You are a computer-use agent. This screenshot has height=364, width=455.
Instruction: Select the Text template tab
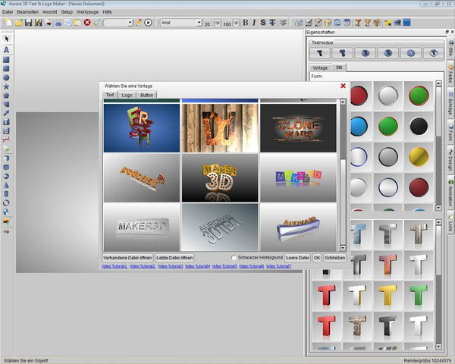coord(110,95)
